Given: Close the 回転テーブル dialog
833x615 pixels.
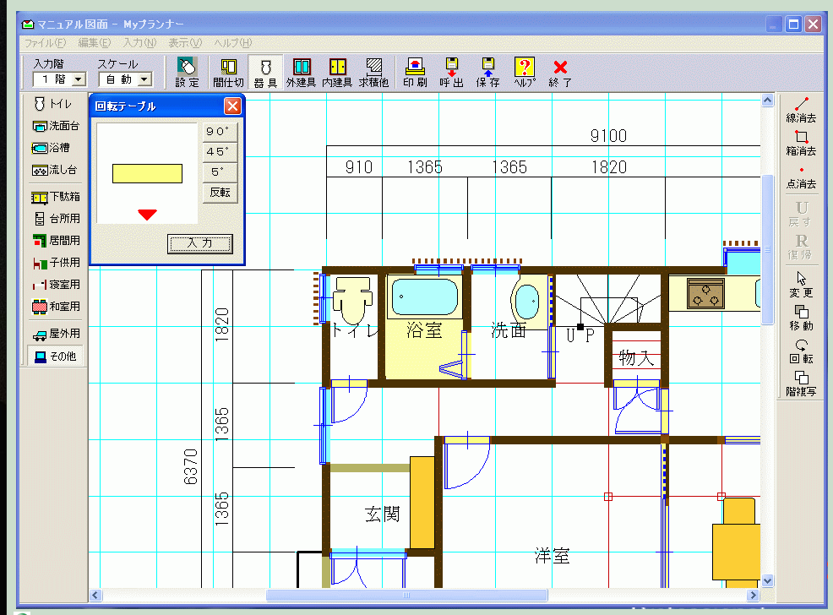Looking at the screenshot, I should point(232,106).
